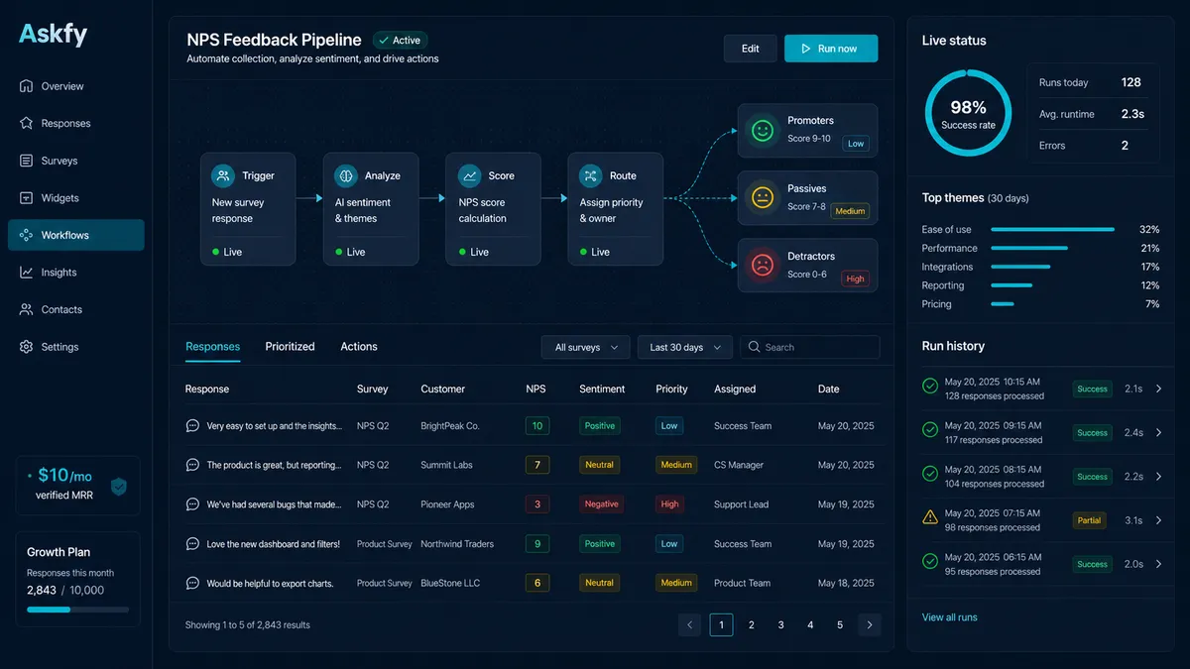Click the Trigger node people icon
1190x669 pixels.
(223, 175)
